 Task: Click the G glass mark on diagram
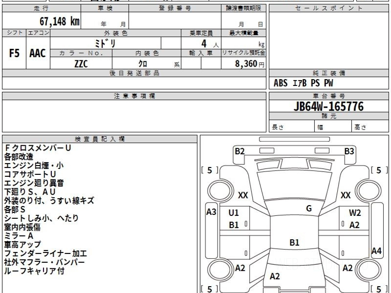click(309, 209)
